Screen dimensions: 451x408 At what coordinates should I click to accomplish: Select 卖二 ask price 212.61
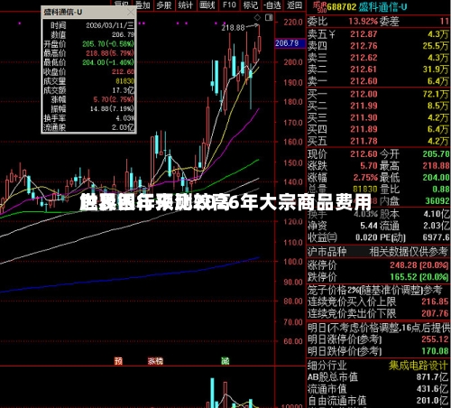(364, 70)
